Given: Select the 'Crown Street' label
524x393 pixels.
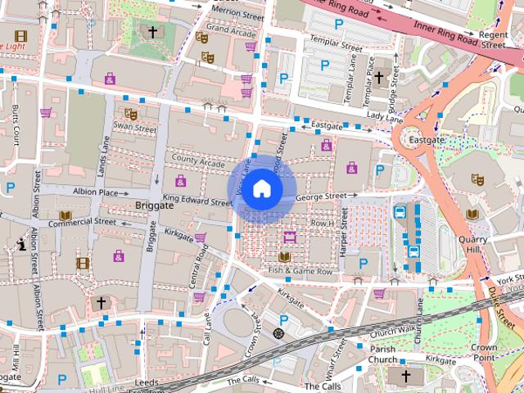Looking at the screenshot, I should click(253, 335).
